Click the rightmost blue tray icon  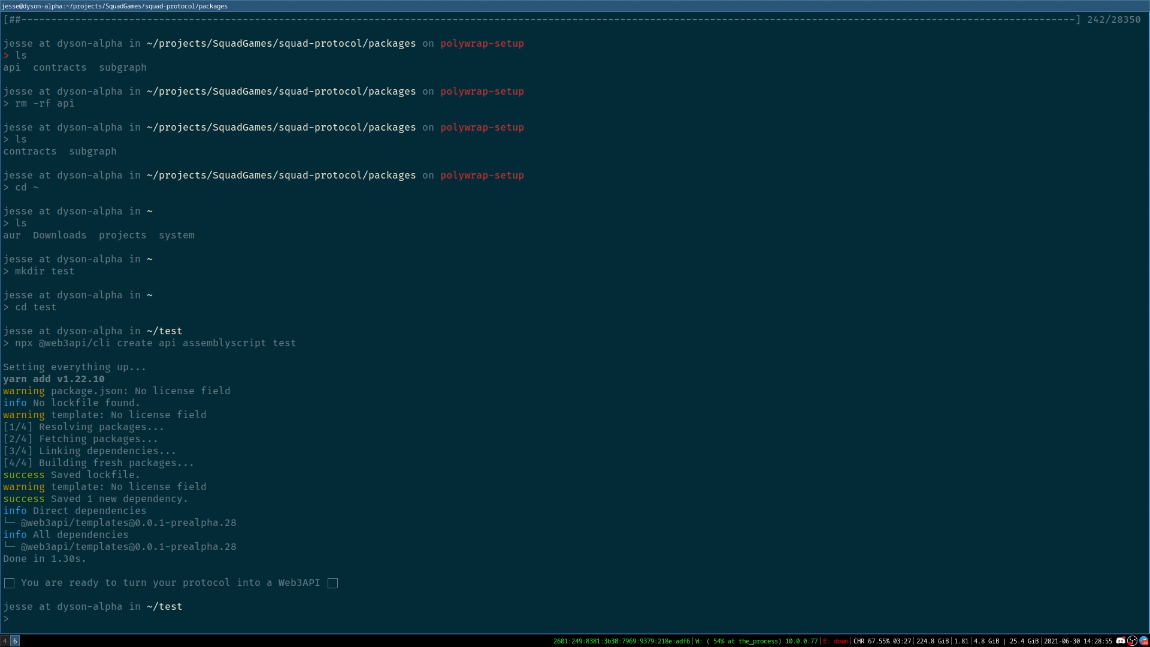tap(1144, 641)
